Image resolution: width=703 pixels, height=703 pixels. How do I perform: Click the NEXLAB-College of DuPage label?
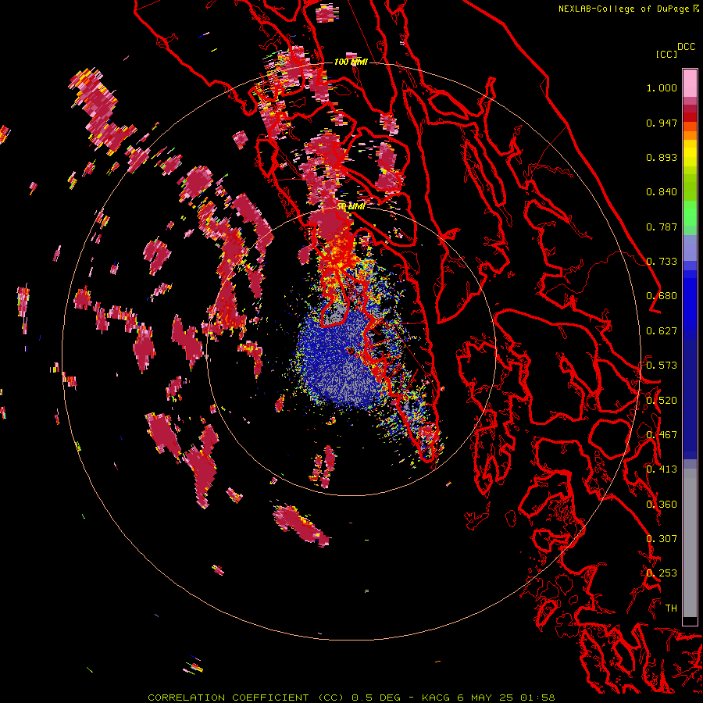tap(623, 9)
